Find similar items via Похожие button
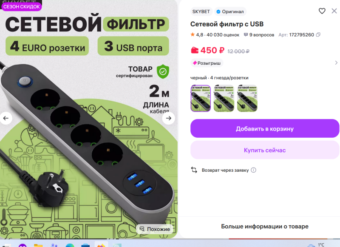Image resolution: width=340 pixels, height=247 pixels. pos(155,229)
